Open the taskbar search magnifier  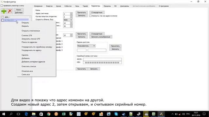[x=11, y=114]
